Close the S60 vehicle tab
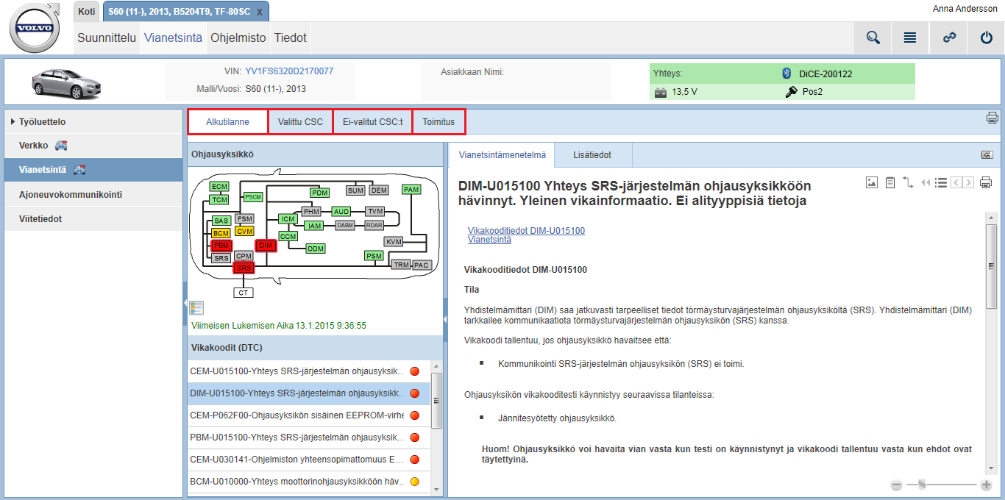This screenshot has height=500, width=1005. pos(259,12)
